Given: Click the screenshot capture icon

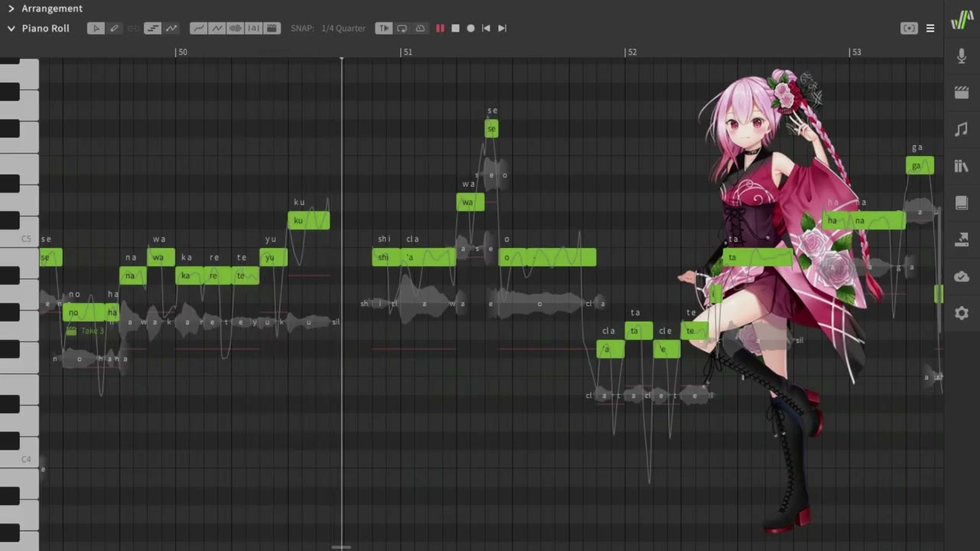Looking at the screenshot, I should click(x=909, y=28).
